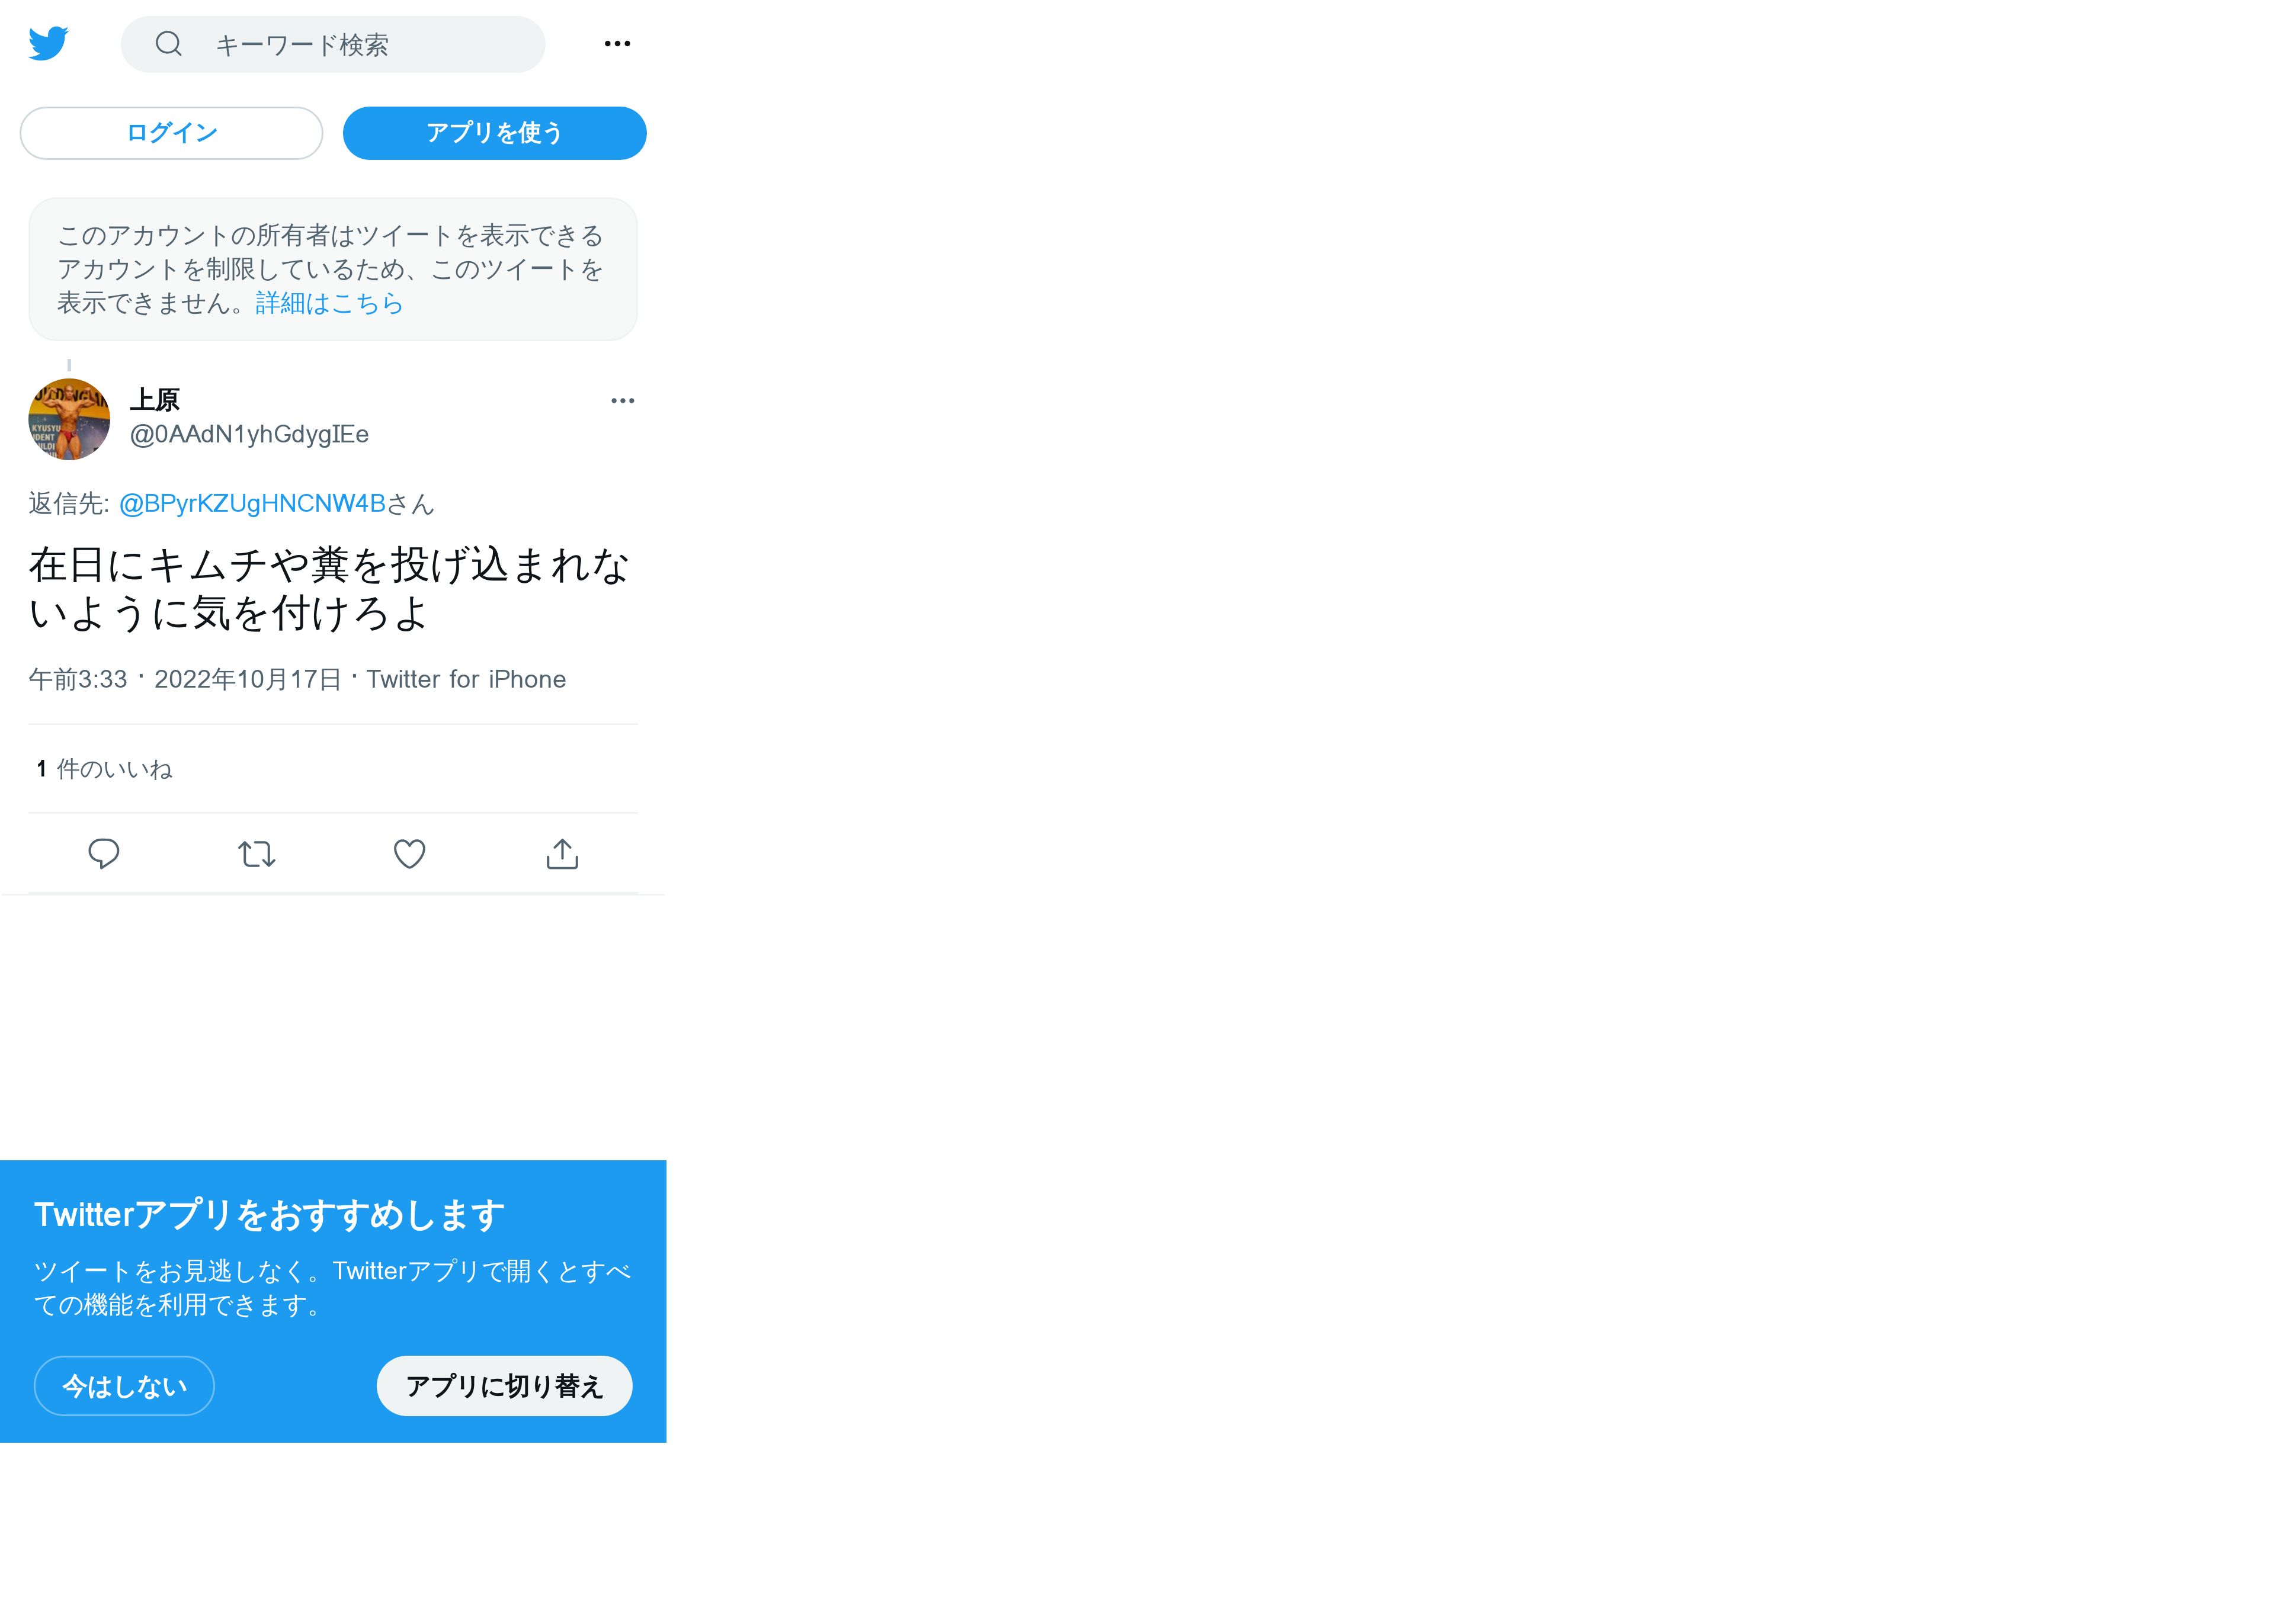
Task: Open the 詳細はこちら link
Action: [329, 303]
